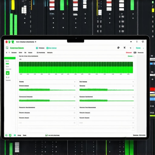Click the first small gray icon below sidebar lock
The width and height of the screenshot is (155, 155).
pyautogui.click(x=7, y=77)
